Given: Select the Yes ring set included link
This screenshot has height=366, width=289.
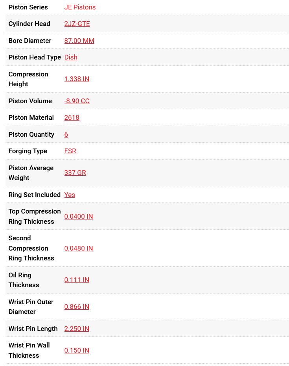Looking at the screenshot, I should tap(70, 195).
